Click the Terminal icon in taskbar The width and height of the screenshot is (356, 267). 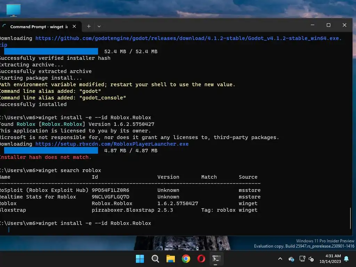pyautogui.click(x=216, y=259)
